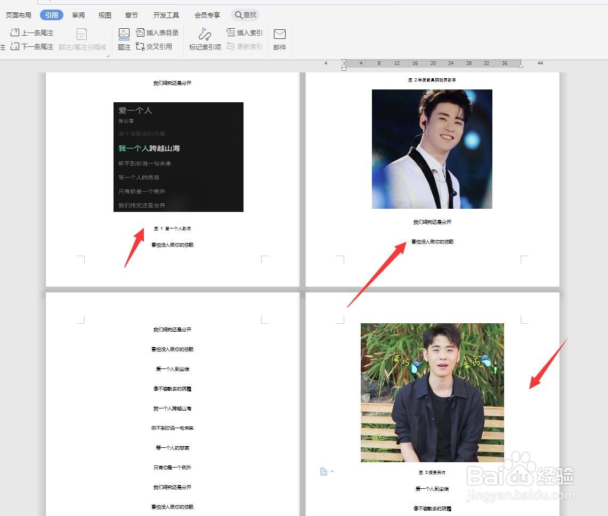The width and height of the screenshot is (608, 516).
Task: Go to 下一条尾注
Action: click(32, 46)
